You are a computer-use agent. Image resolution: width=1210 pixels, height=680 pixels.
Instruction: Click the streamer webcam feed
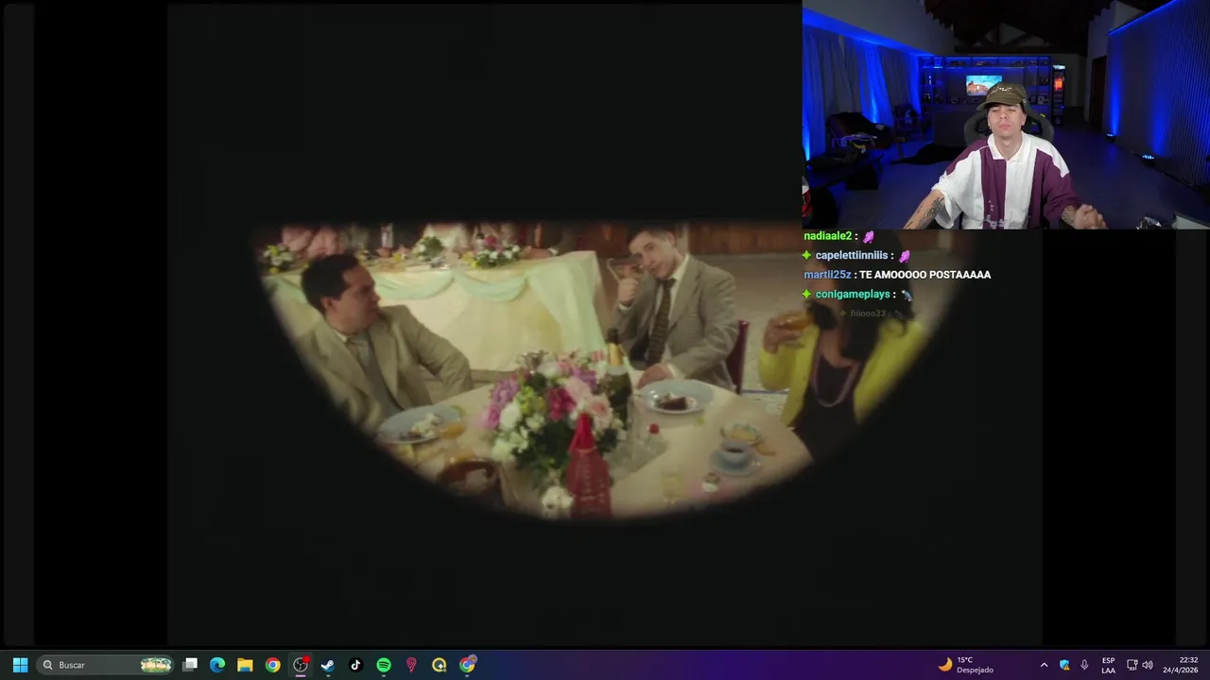pyautogui.click(x=1006, y=114)
